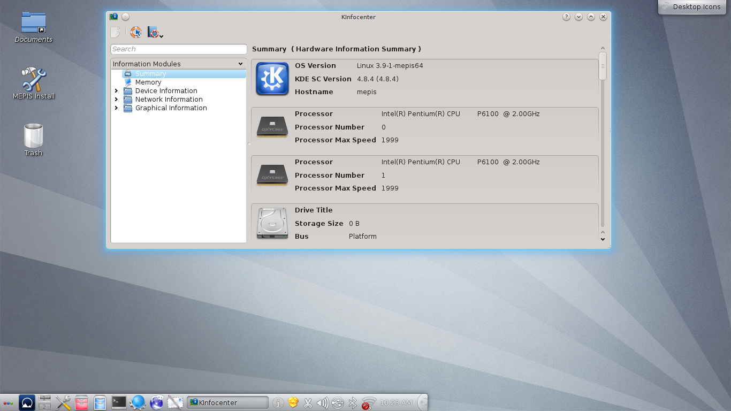Click the scrollbar up arrow in summary pane
The width and height of the screenshot is (731, 411).
[603, 49]
